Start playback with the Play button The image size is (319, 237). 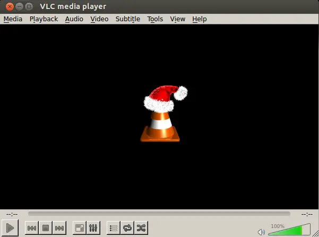[10, 227]
